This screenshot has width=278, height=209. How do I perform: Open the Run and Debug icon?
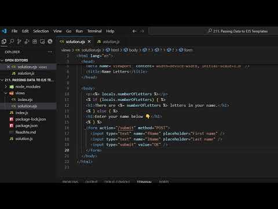(x=27, y=41)
